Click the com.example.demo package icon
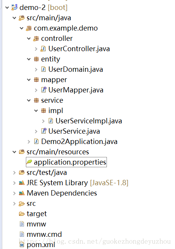Viewport: 175px width, 249px height. tap(29, 28)
